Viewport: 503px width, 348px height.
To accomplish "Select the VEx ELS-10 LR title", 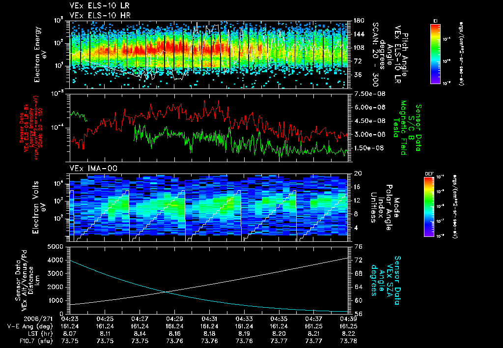I will [99, 6].
